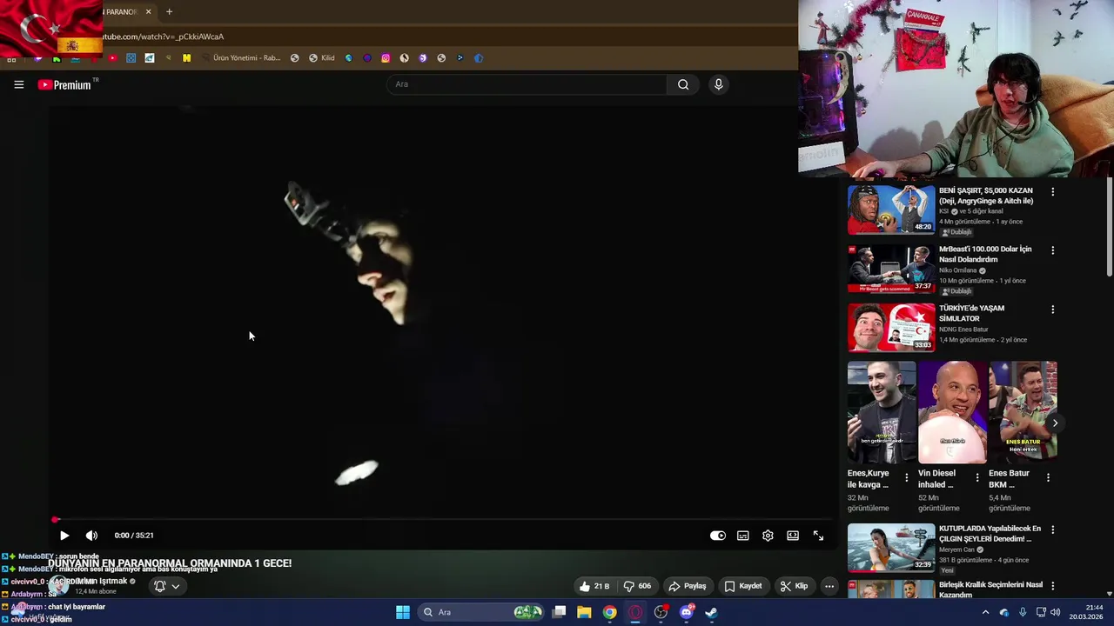Image resolution: width=1114 pixels, height=626 pixels.
Task: Open video player settings gear
Action: pos(768,536)
